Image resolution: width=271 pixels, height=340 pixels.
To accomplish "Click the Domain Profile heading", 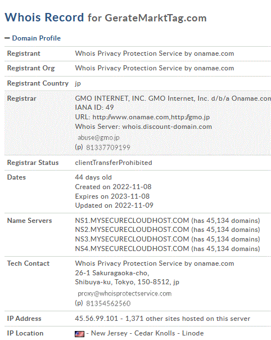I will (x=36, y=38).
